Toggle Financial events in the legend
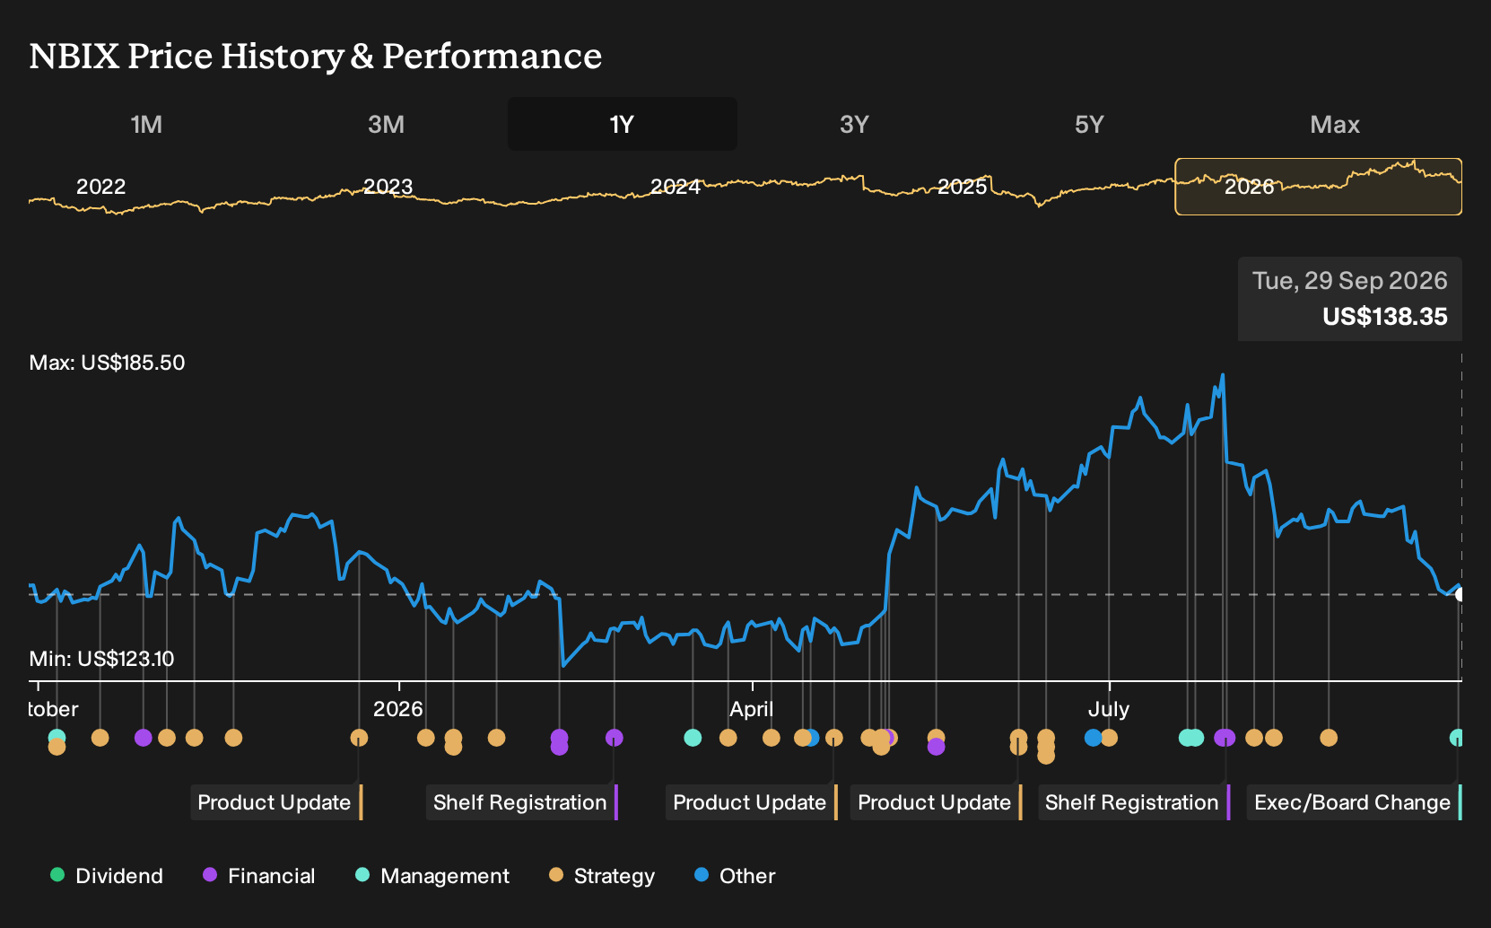 point(259,876)
